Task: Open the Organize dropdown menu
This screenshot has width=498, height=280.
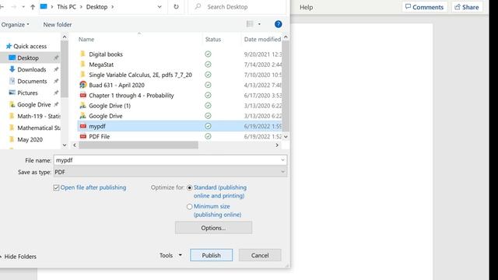Action: pyautogui.click(x=15, y=24)
